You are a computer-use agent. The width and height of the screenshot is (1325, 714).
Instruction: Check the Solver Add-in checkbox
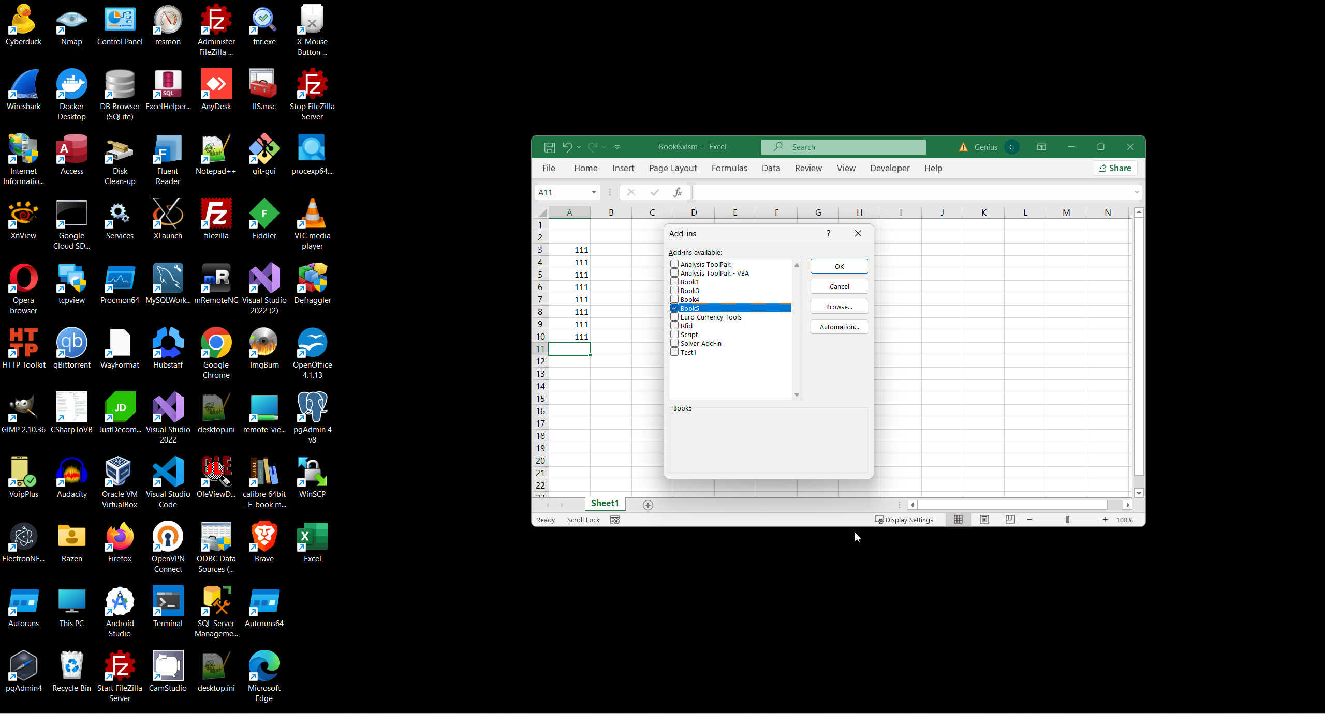pos(674,343)
